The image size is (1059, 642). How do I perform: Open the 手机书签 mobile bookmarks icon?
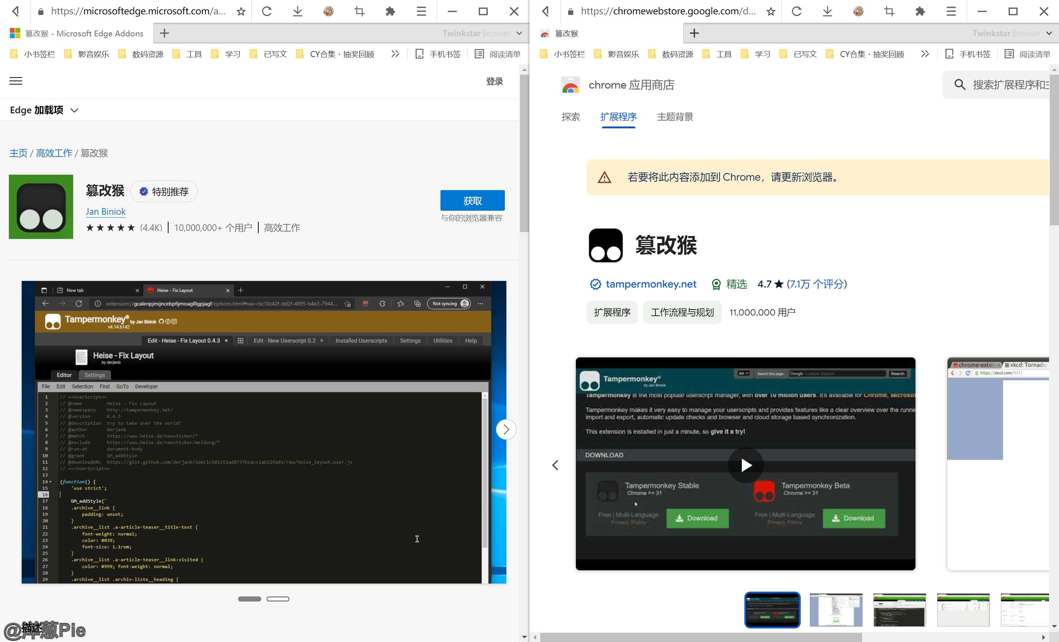pyautogui.click(x=419, y=54)
